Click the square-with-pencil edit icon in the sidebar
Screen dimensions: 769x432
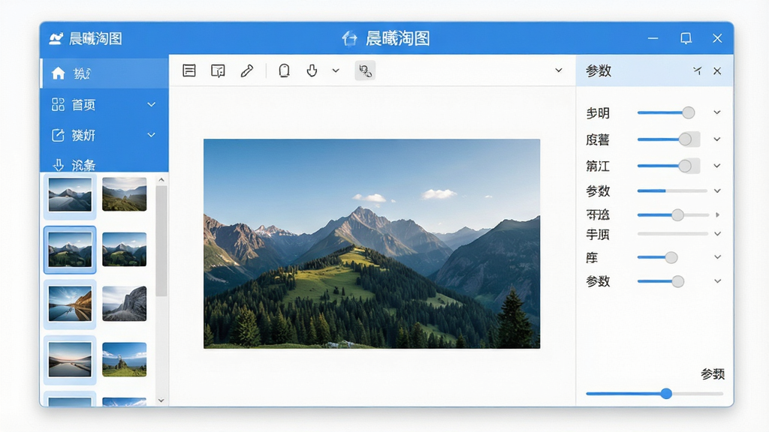point(58,135)
